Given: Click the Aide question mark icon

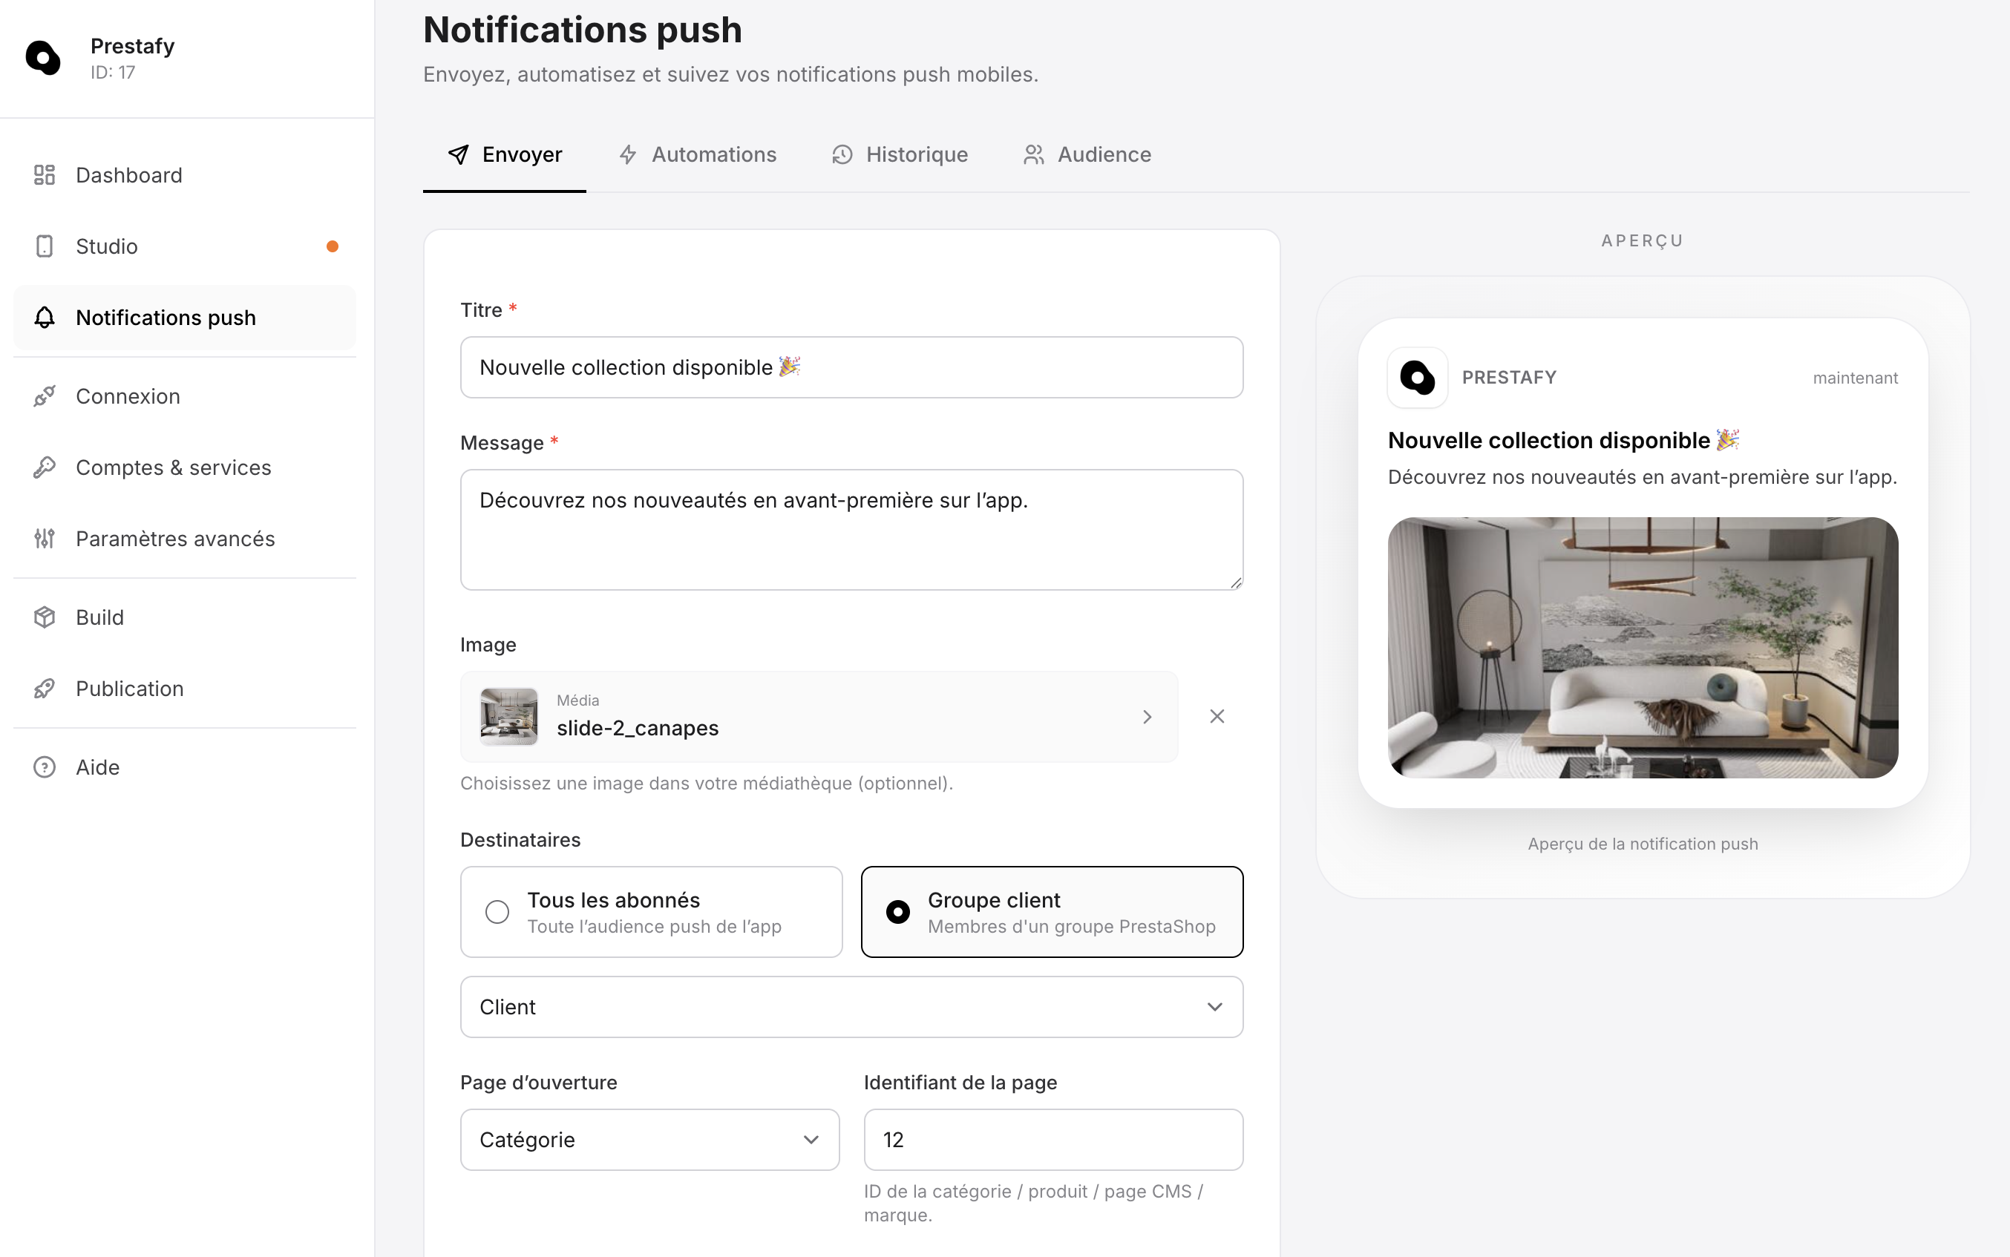Looking at the screenshot, I should [44, 767].
